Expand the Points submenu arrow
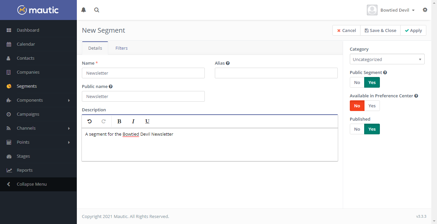 pyautogui.click(x=69, y=142)
